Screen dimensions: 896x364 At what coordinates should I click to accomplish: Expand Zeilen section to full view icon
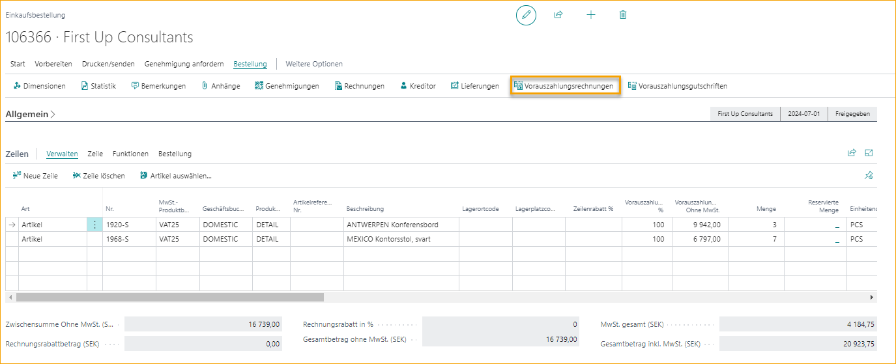click(869, 153)
